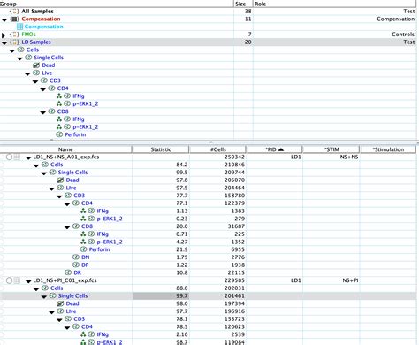Toggle the circle next to LD1_NS+PI_C01_exp.fcs
This screenshot has width=419, height=345.
pos(9,280)
